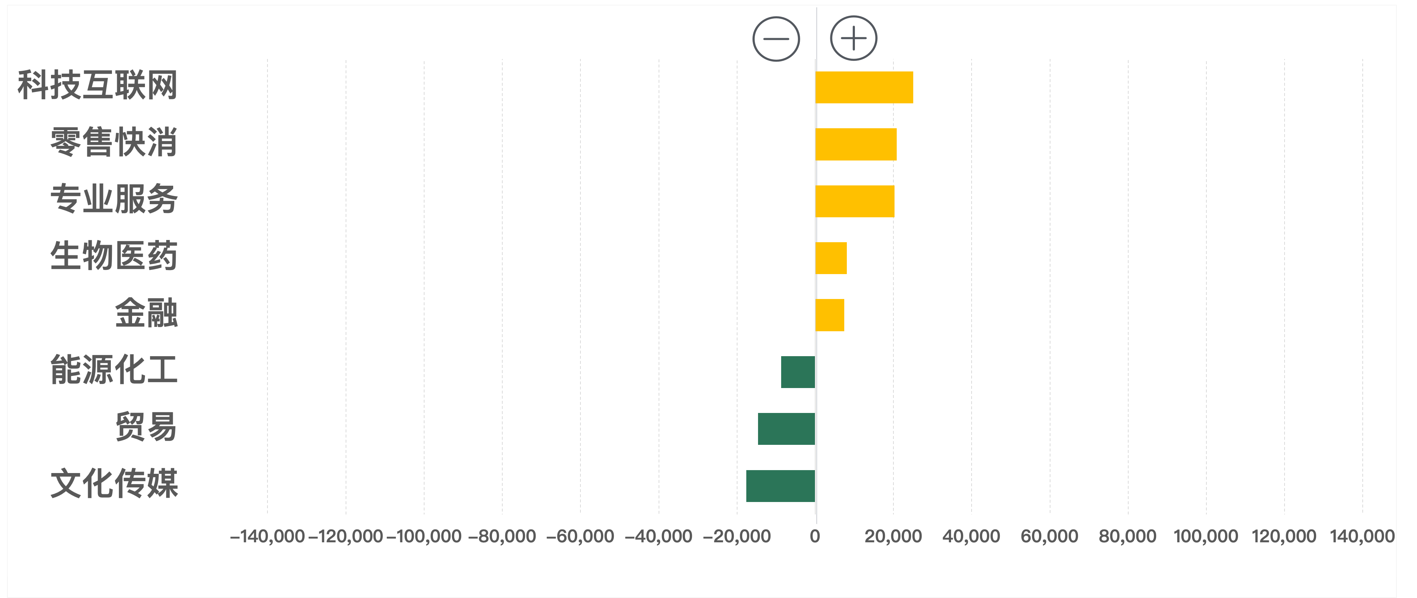The height and width of the screenshot is (598, 1417).
Task: Click the green 贸易 bar
Action: (786, 429)
